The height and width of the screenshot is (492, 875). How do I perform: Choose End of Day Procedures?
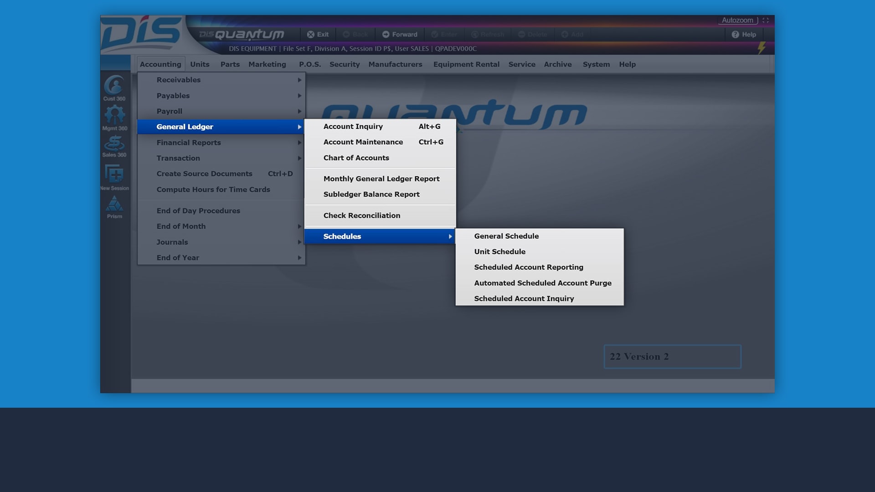tap(221, 210)
